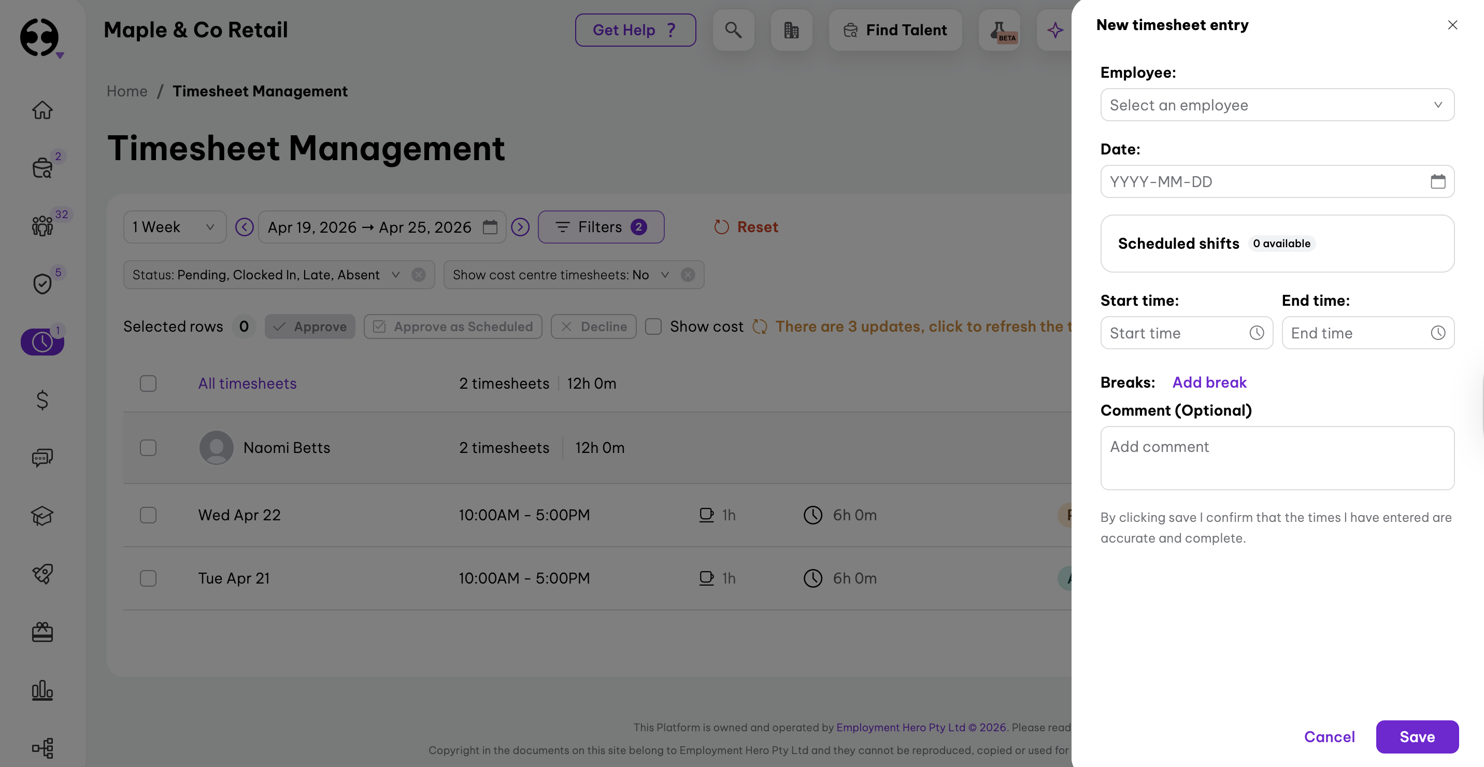Check the All timesheets checkbox
1484x767 pixels.
click(x=148, y=383)
